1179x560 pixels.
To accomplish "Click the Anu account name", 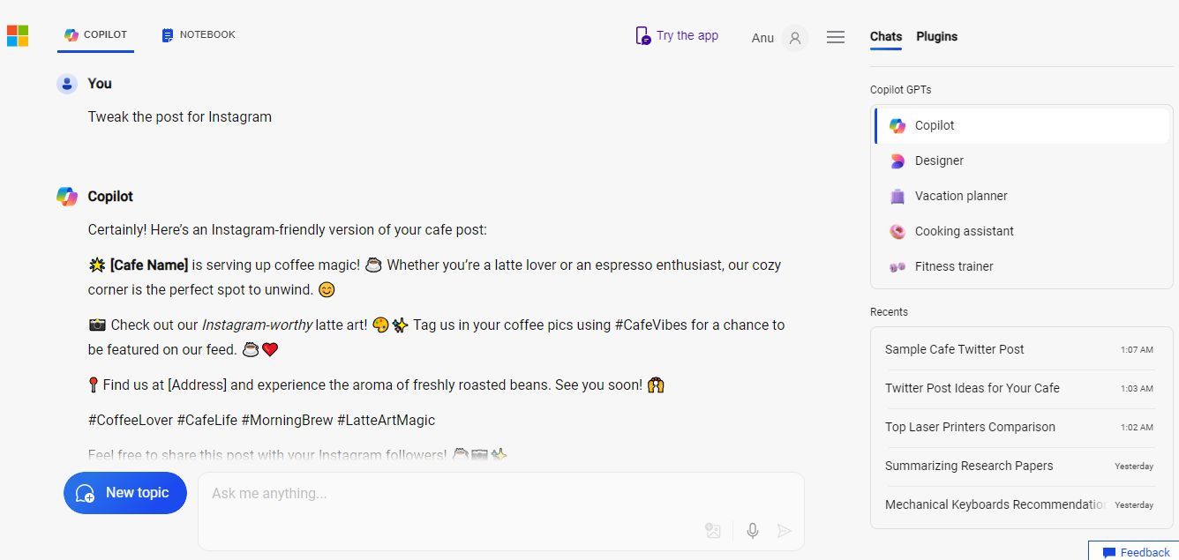I will 762,38.
